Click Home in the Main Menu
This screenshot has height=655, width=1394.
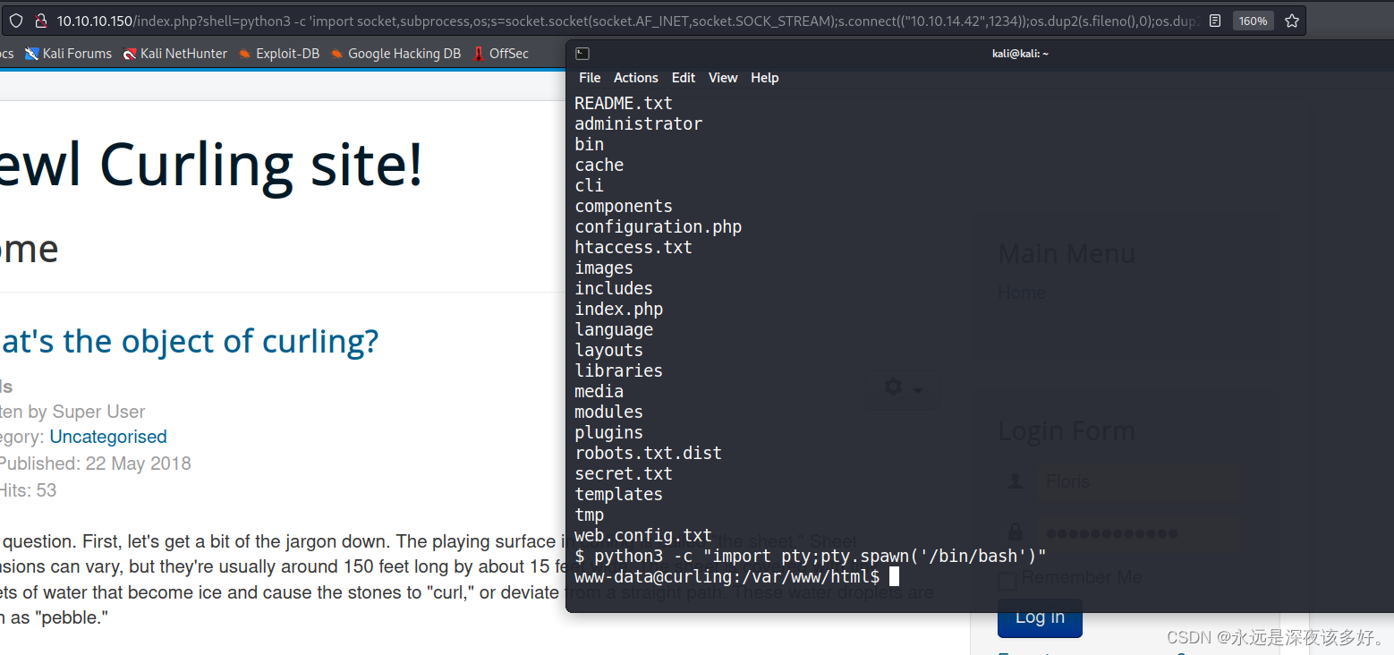[1022, 293]
